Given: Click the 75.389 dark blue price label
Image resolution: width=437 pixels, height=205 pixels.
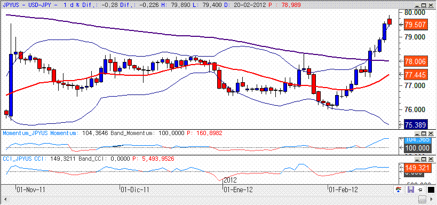Looking at the screenshot, I should [416, 124].
